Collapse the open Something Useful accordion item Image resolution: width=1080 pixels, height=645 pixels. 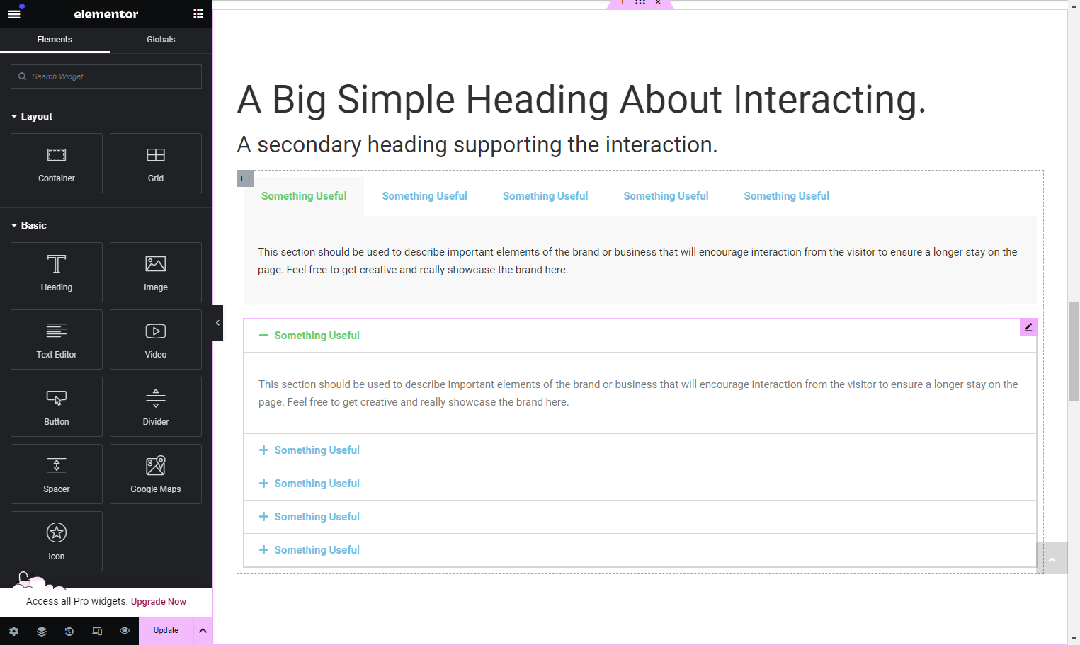coord(640,336)
